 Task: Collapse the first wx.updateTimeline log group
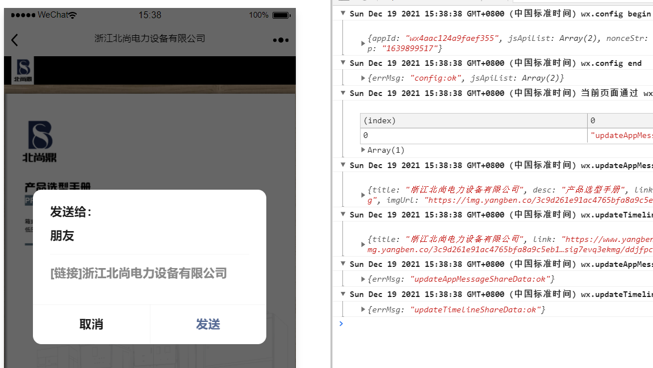[x=343, y=215]
